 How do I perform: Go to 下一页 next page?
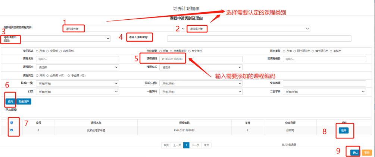[196, 145]
